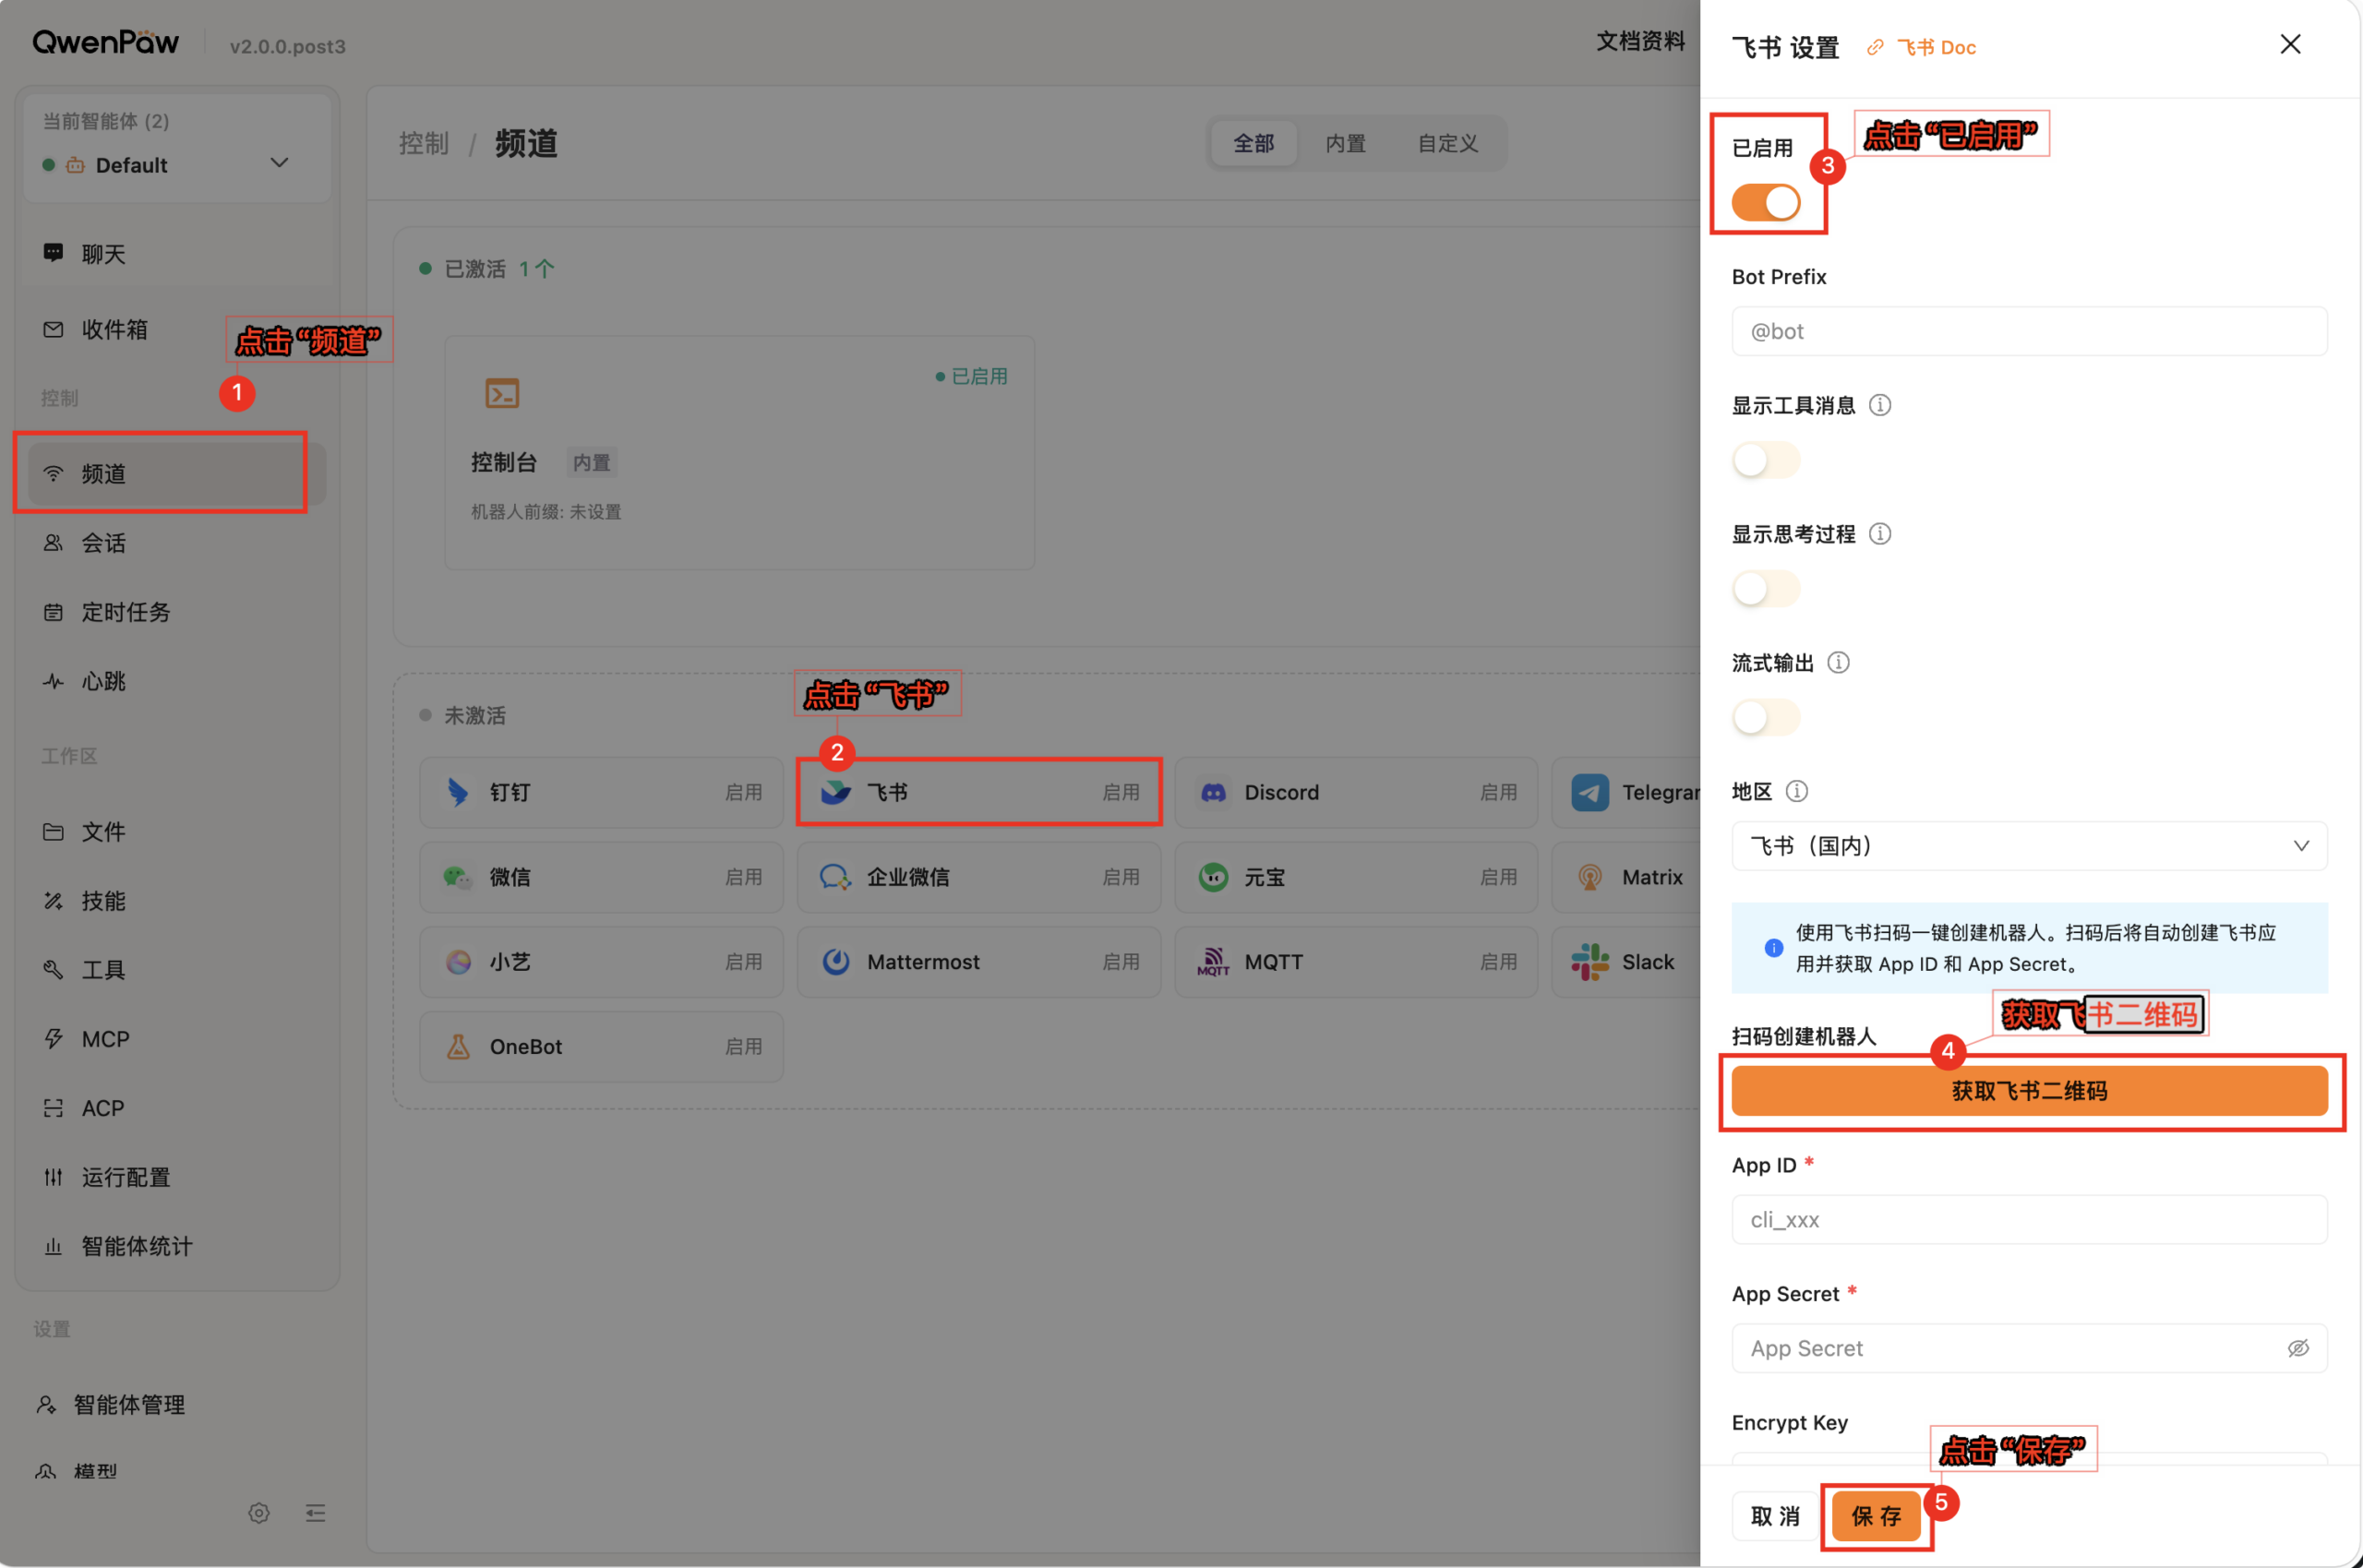This screenshot has height=1568, width=2363.
Task: Click the 飞书 channel icon
Action: (x=836, y=793)
